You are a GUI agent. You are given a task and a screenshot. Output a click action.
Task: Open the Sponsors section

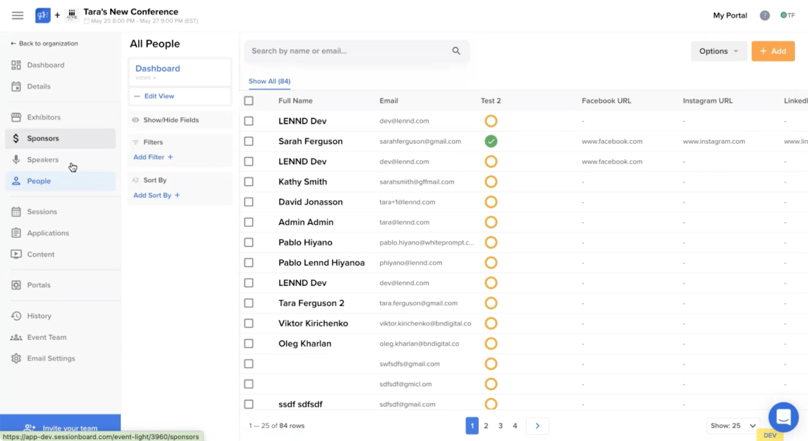coord(43,138)
